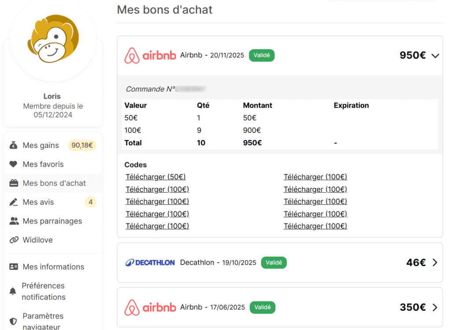The height and width of the screenshot is (330, 451).
Task: Open Mes avis via the pencil icon
Action: tap(13, 202)
